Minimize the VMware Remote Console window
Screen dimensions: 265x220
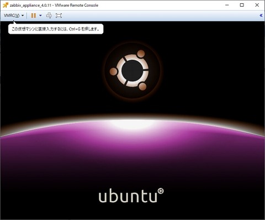point(227,5)
